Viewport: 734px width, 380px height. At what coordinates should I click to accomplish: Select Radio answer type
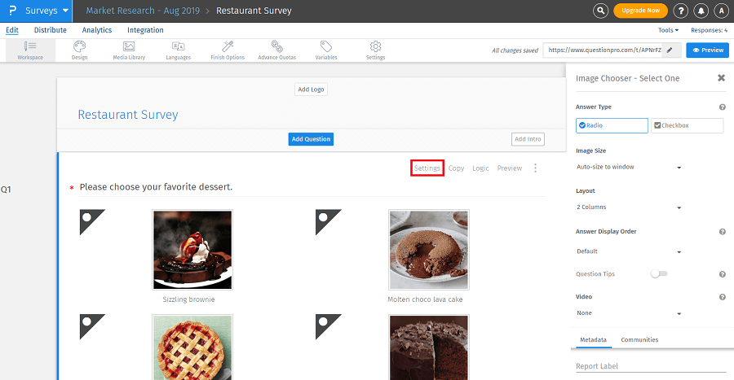[x=612, y=125]
